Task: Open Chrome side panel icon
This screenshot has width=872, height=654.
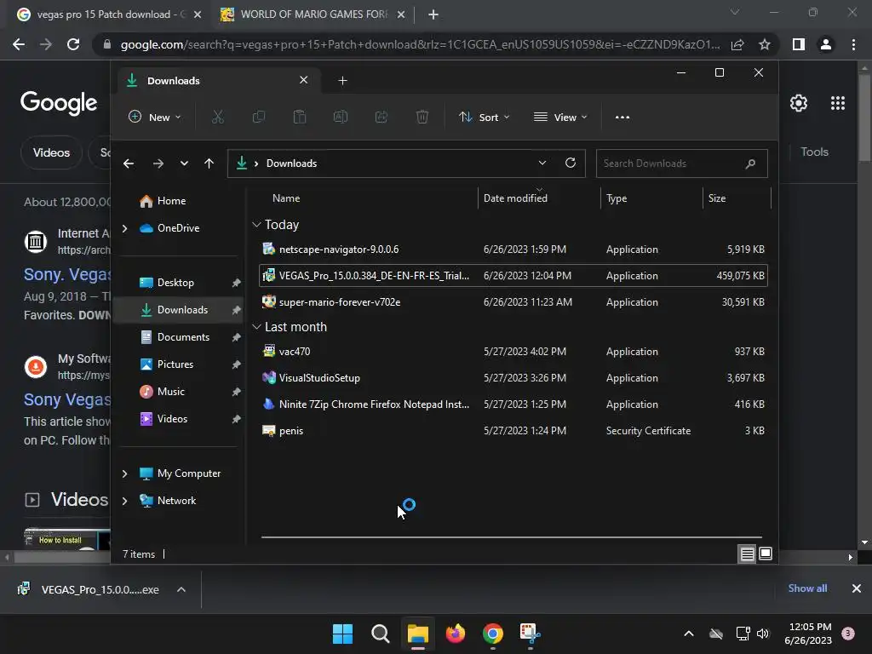Action: tap(799, 44)
